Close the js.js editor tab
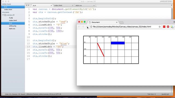Image resolution: width=175 pixels, height=98 pixels. click(51, 5)
